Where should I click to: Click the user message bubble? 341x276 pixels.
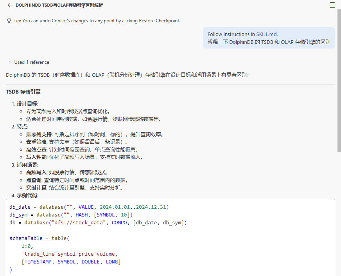coord(269,38)
